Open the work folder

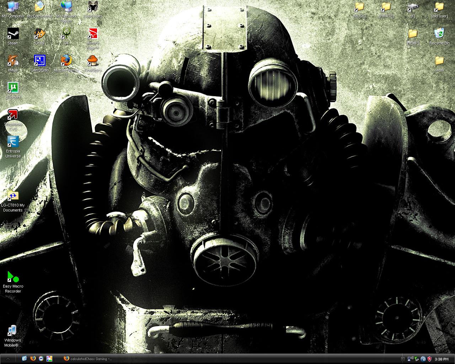[x=439, y=64]
